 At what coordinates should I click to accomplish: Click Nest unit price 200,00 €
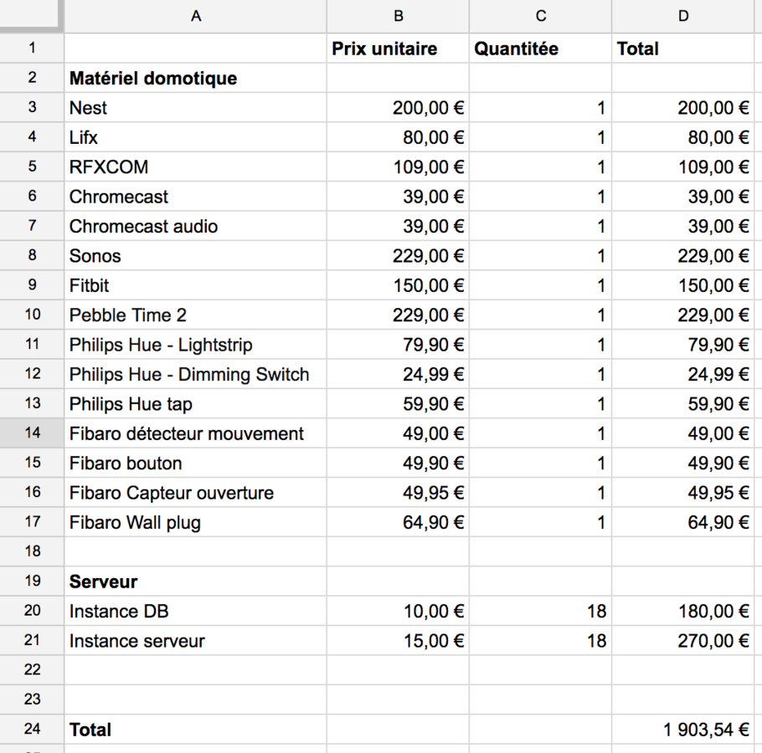(x=398, y=107)
